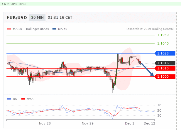Click the 9MA legend label

click(30, 99)
